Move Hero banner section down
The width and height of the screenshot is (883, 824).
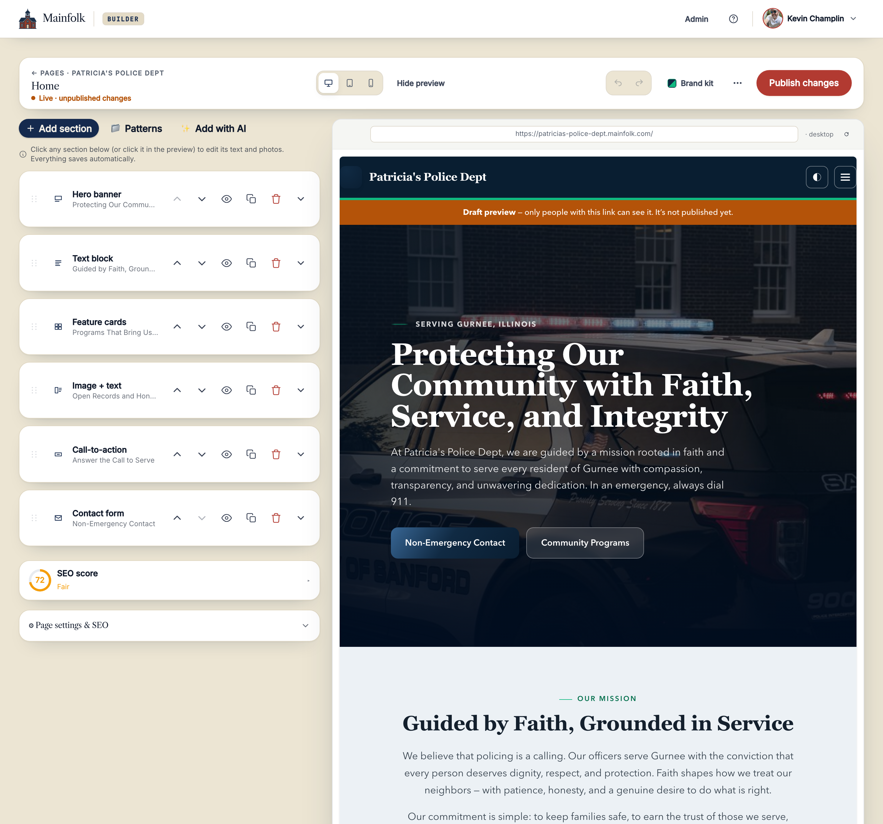tap(202, 199)
